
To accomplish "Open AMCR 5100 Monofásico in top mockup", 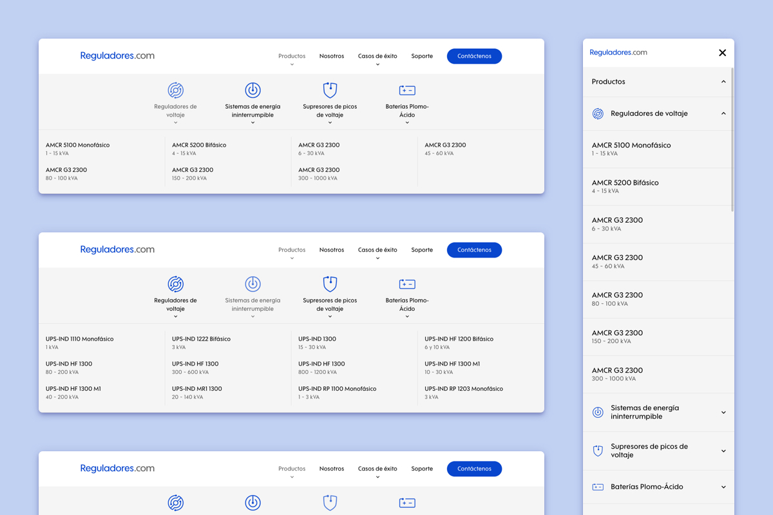I will [x=77, y=149].
